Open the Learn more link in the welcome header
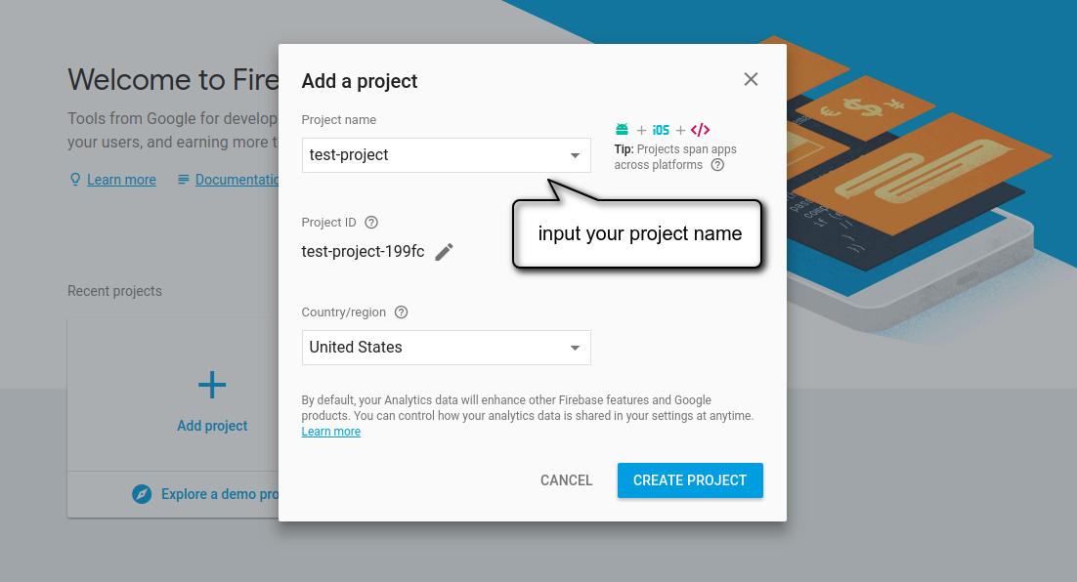Viewport: 1077px width, 582px height. (121, 180)
